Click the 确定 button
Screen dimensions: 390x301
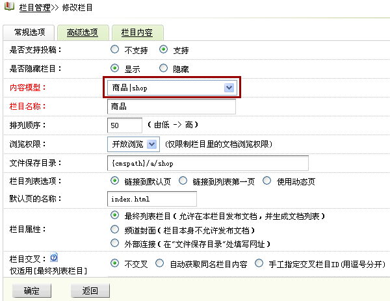[x=31, y=291]
